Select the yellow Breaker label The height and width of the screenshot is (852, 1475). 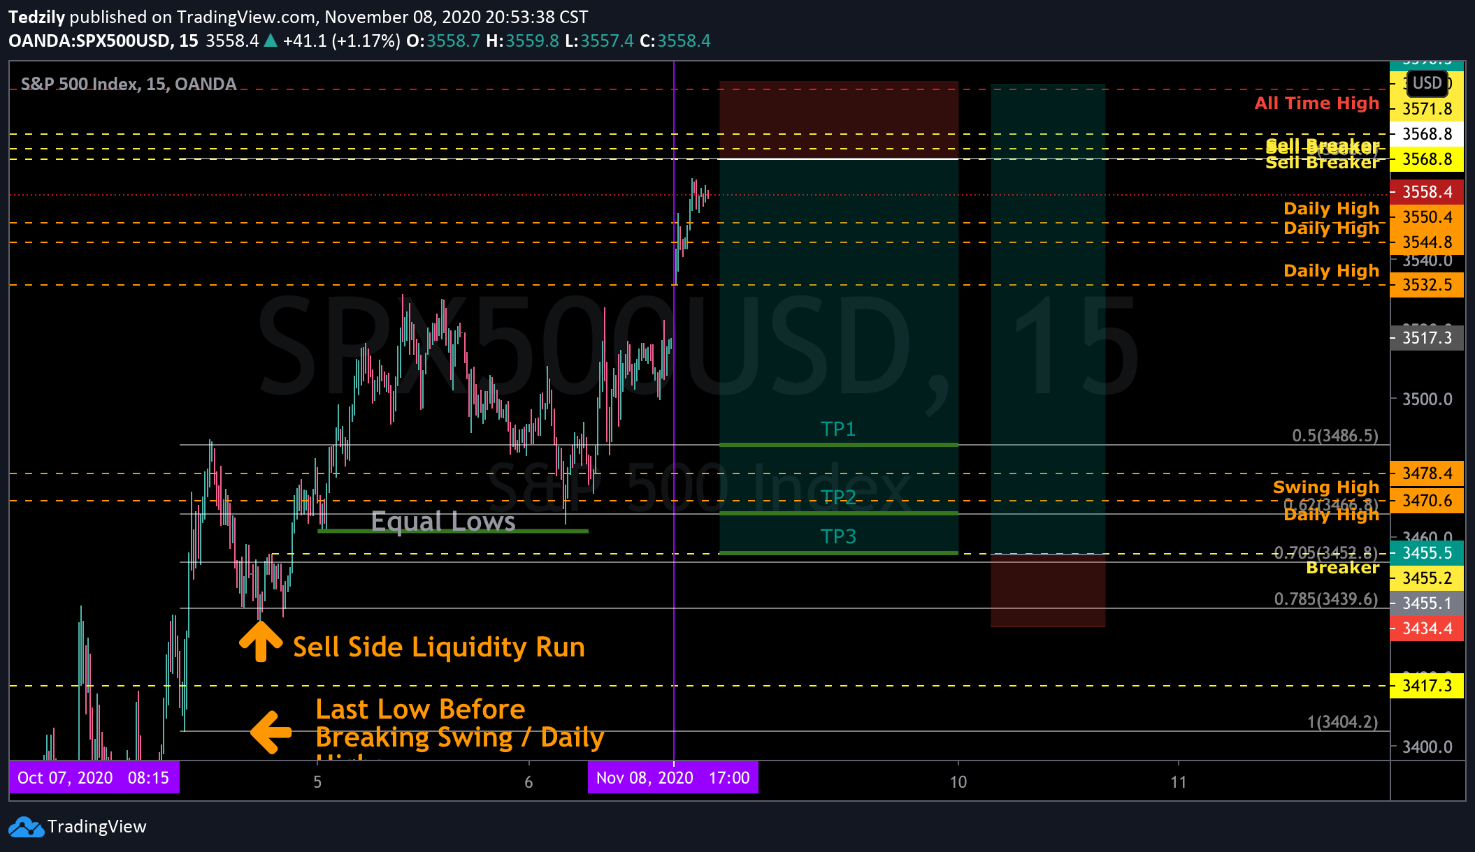point(1342,567)
